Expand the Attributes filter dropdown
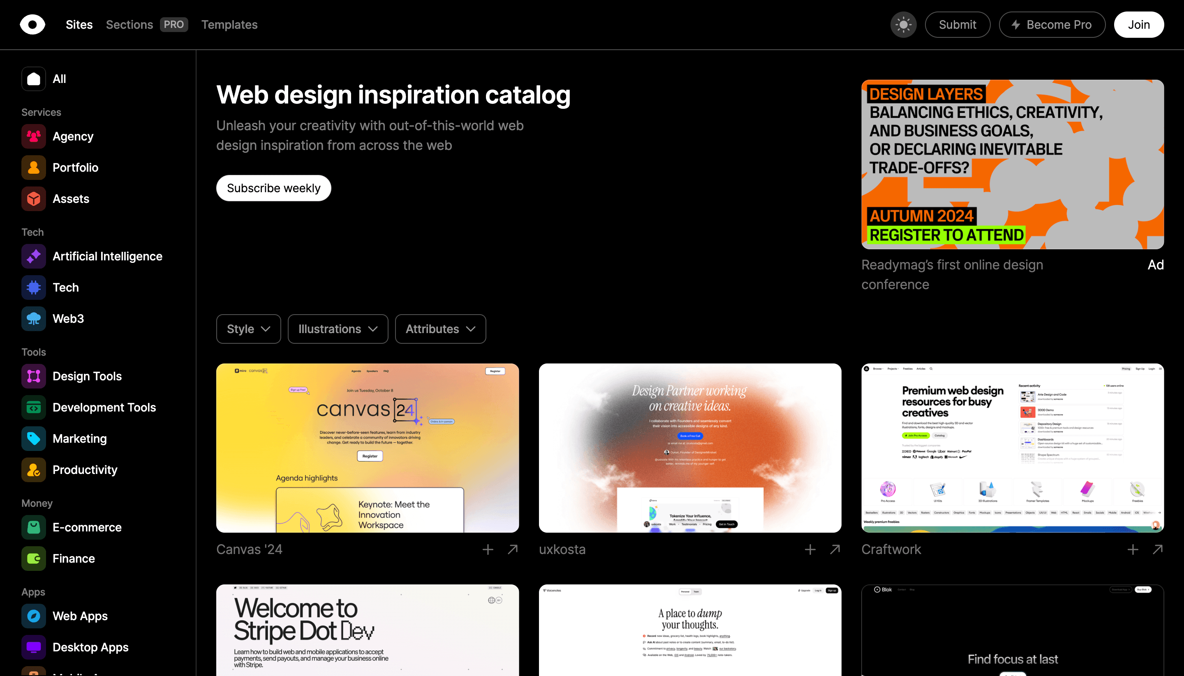Viewport: 1184px width, 676px height. coord(441,329)
